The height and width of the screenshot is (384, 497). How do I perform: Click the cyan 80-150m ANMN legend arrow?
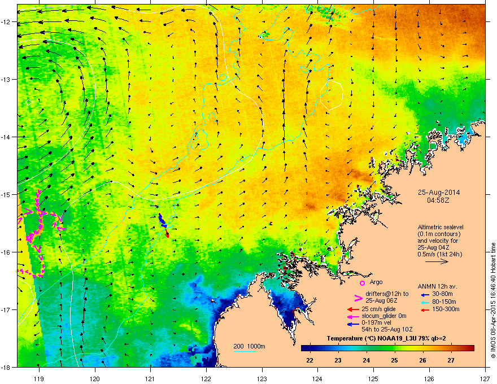pyautogui.click(x=425, y=302)
